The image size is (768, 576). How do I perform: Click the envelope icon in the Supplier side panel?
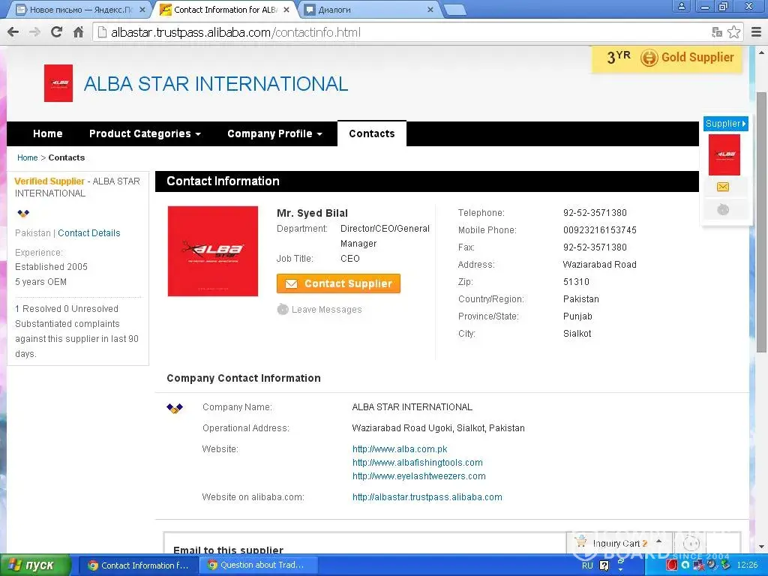click(x=723, y=187)
